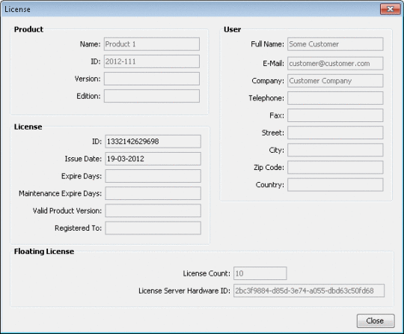Click the Country field
The width and height of the screenshot is (404, 334).
pyautogui.click(x=335, y=185)
